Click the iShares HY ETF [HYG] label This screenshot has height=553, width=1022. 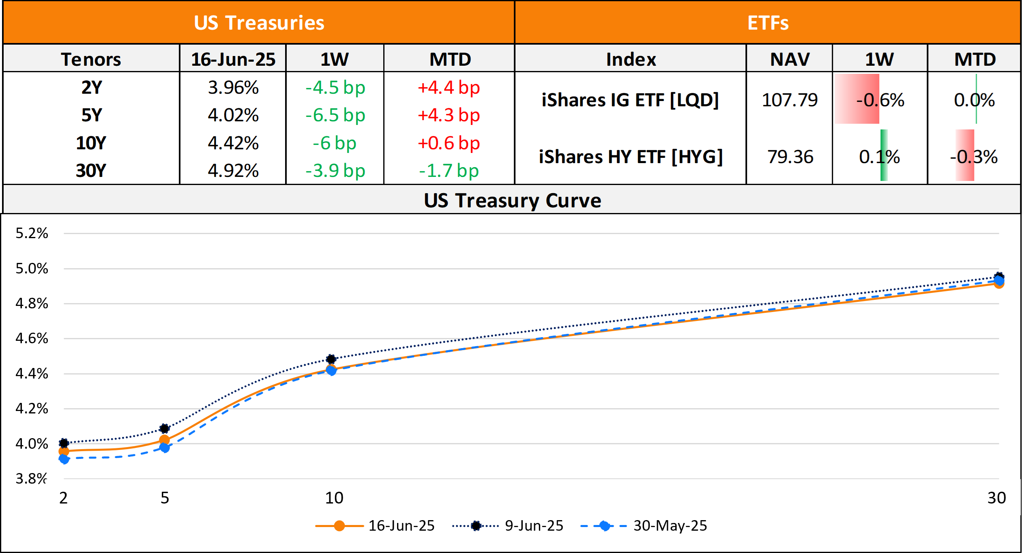pyautogui.click(x=631, y=157)
